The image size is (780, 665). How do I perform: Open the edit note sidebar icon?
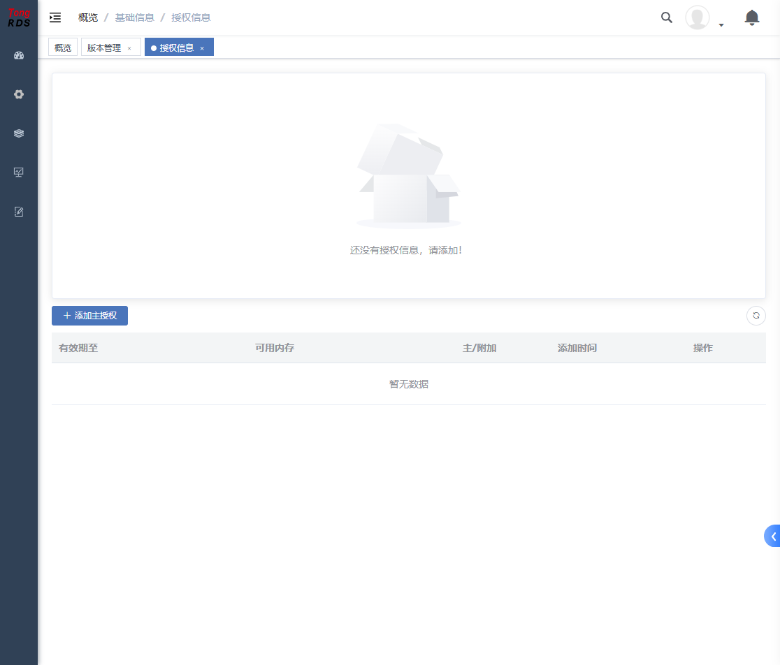[19, 212]
